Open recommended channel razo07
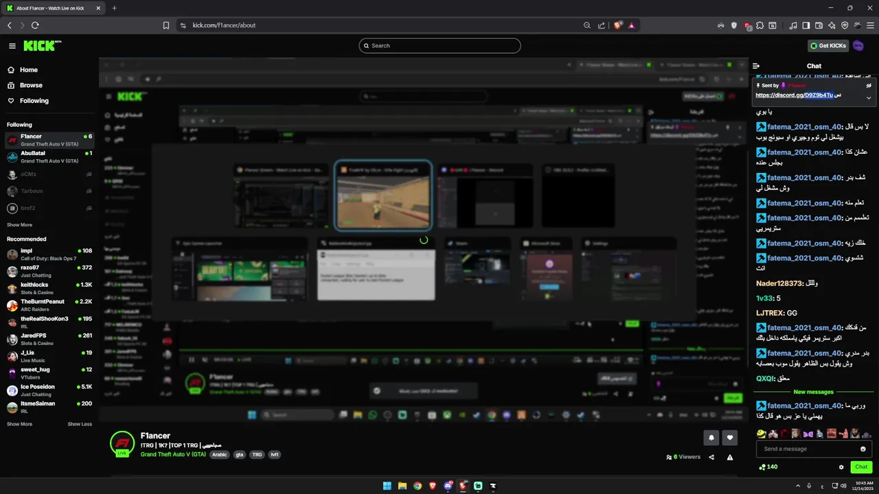Image resolution: width=879 pixels, height=494 pixels. click(x=49, y=271)
